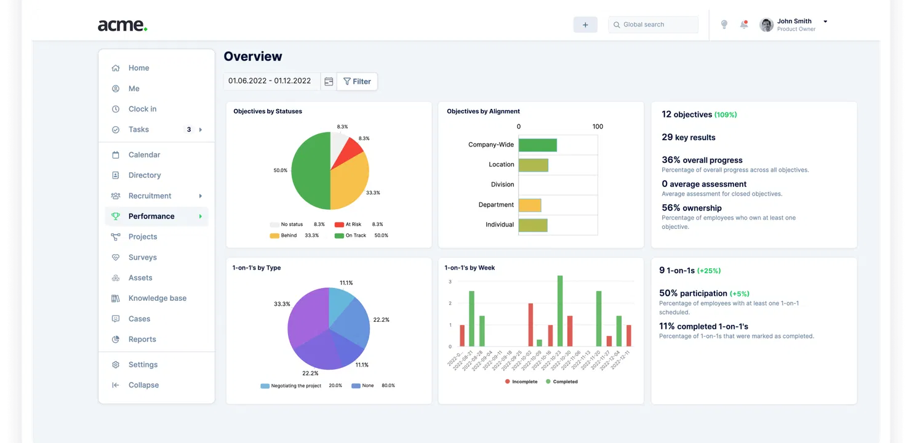The height and width of the screenshot is (443, 912).
Task: Toggle the Behind yellow legend swatch
Action: coord(274,236)
